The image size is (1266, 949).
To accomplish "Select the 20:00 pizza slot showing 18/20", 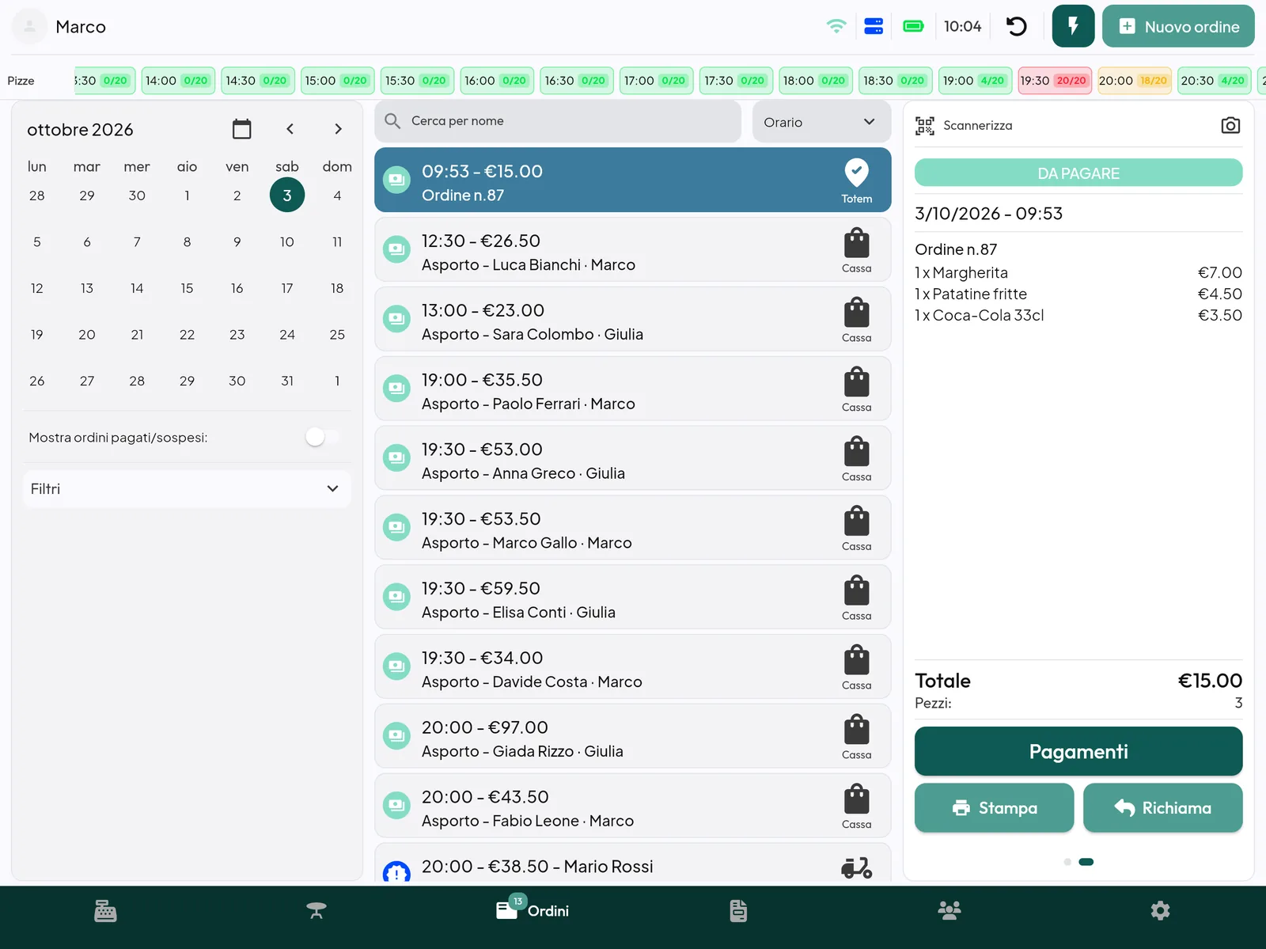I will (1134, 81).
